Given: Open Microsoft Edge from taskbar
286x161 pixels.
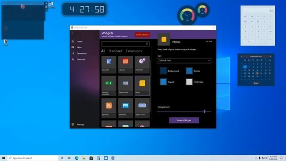Looking at the screenshot, I should click(x=76, y=158).
